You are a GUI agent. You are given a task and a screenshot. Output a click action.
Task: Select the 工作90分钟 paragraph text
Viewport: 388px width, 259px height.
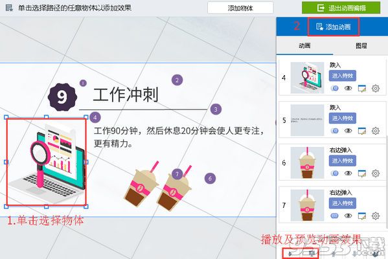pos(179,137)
